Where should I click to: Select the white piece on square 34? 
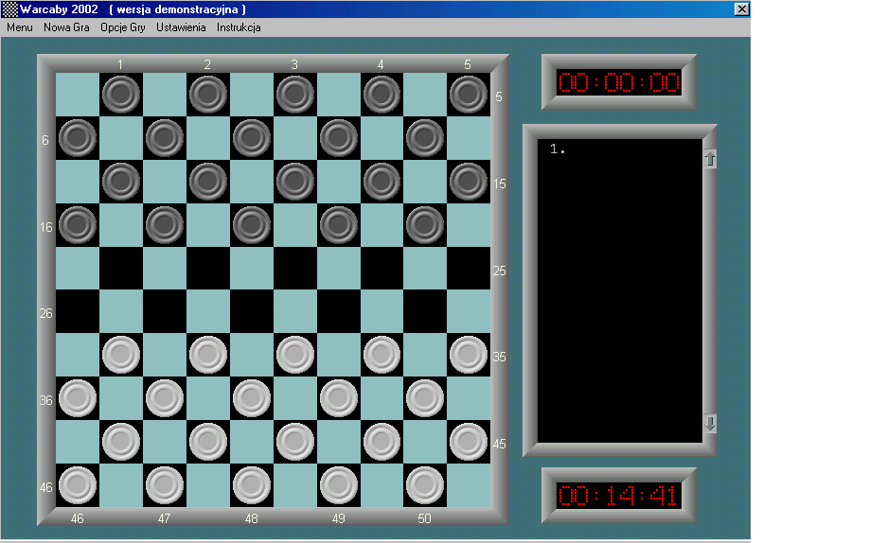(381, 355)
